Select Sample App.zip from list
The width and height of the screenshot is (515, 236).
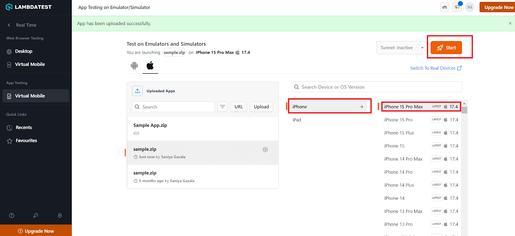coord(203,129)
